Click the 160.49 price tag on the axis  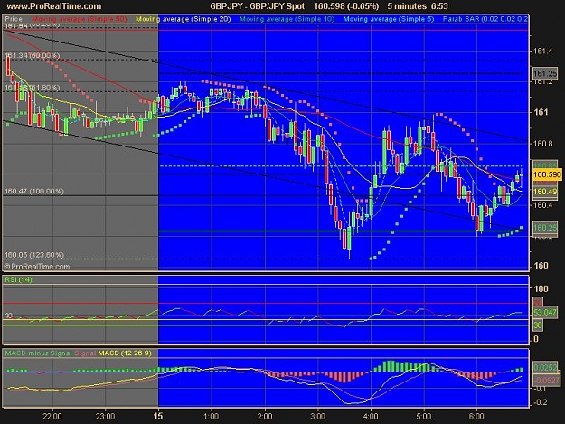tap(545, 192)
